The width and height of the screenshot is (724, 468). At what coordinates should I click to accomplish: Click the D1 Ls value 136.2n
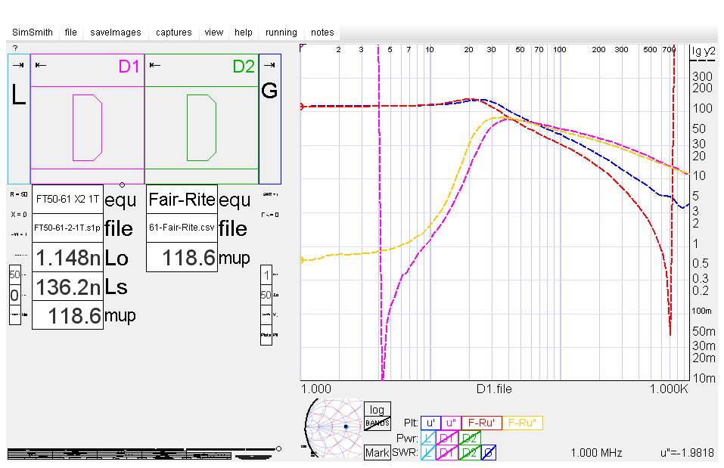[67, 287]
